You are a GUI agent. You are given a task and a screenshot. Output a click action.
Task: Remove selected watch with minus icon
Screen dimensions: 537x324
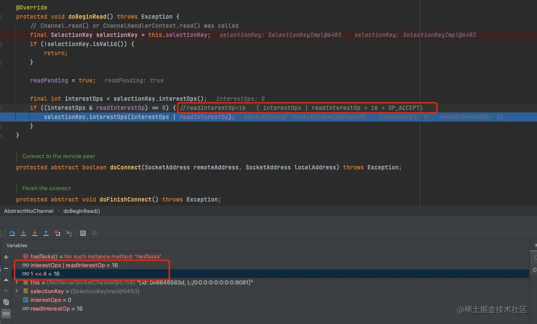point(6,268)
